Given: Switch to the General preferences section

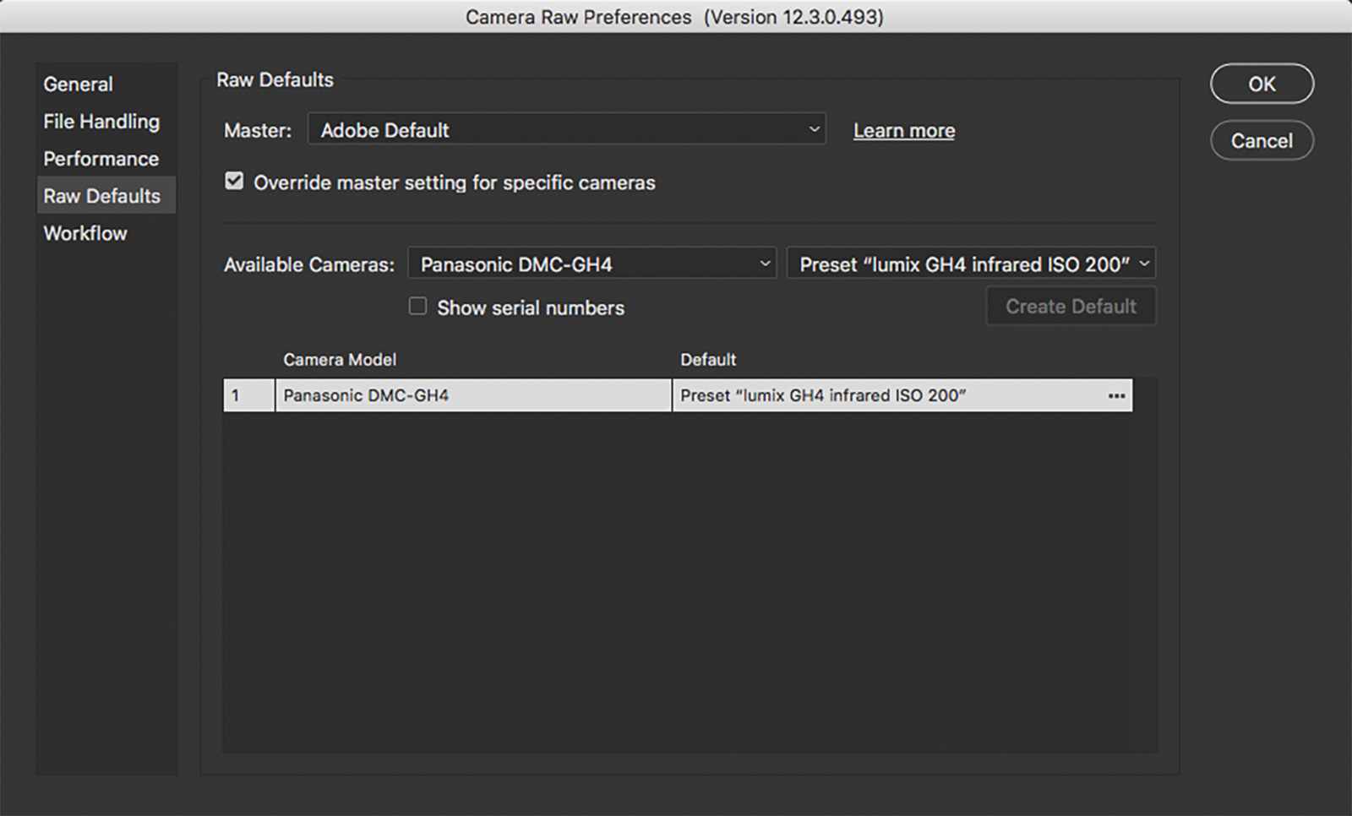Looking at the screenshot, I should click(x=79, y=84).
